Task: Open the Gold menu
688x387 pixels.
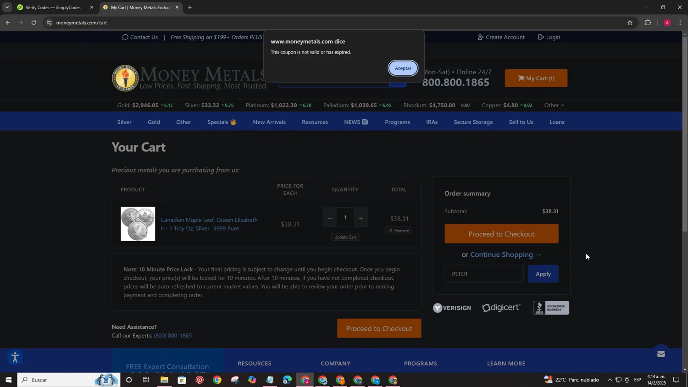Action: tap(154, 122)
